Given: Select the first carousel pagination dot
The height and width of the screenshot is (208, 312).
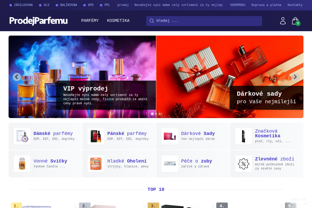Looking at the screenshot, I should (x=152, y=114).
